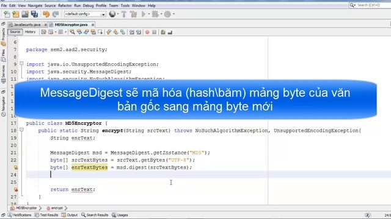
Task: Click the globe browser icon
Action: (112, 14)
